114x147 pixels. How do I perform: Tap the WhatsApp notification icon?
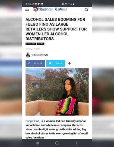(33, 4)
